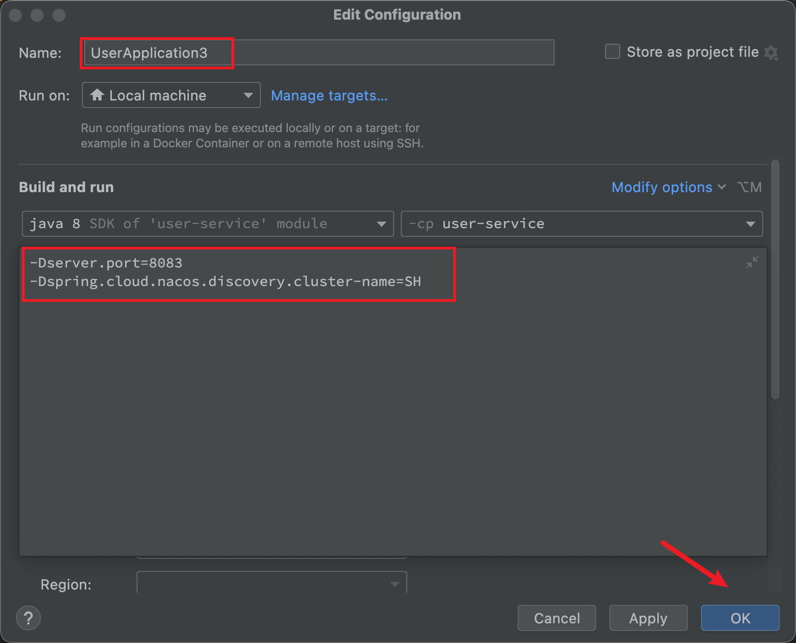The height and width of the screenshot is (643, 796).
Task: Confirm changes with the OK button
Action: pos(740,618)
